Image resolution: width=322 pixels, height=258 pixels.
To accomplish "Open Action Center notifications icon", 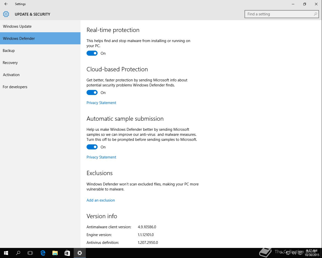I will click(x=300, y=253).
